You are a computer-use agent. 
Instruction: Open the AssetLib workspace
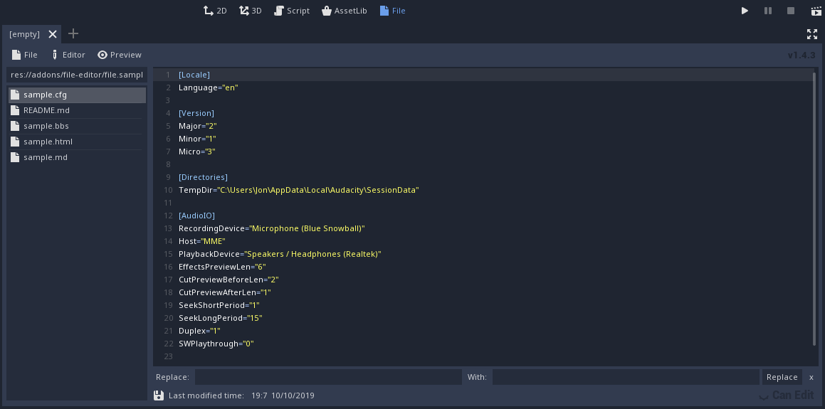click(x=344, y=11)
